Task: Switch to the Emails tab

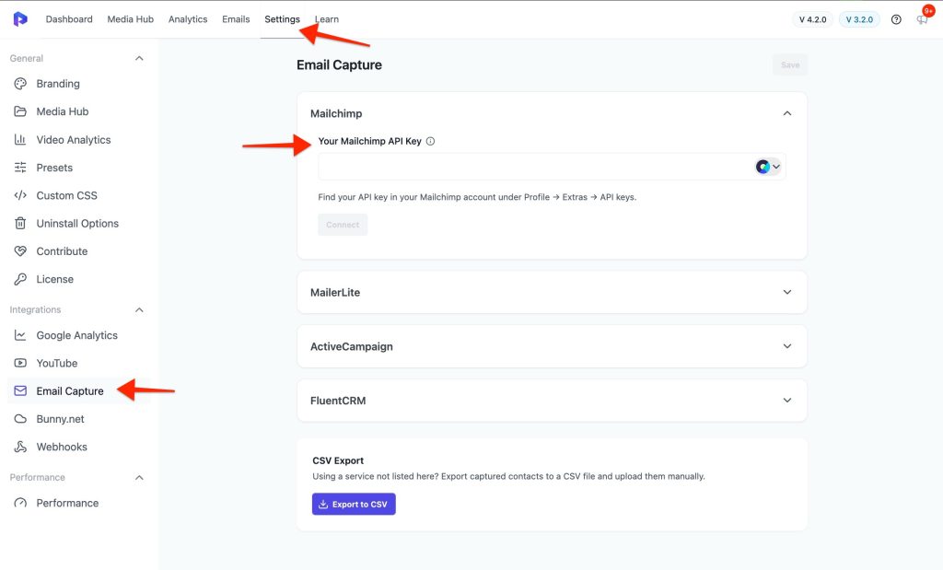Action: 236,19
